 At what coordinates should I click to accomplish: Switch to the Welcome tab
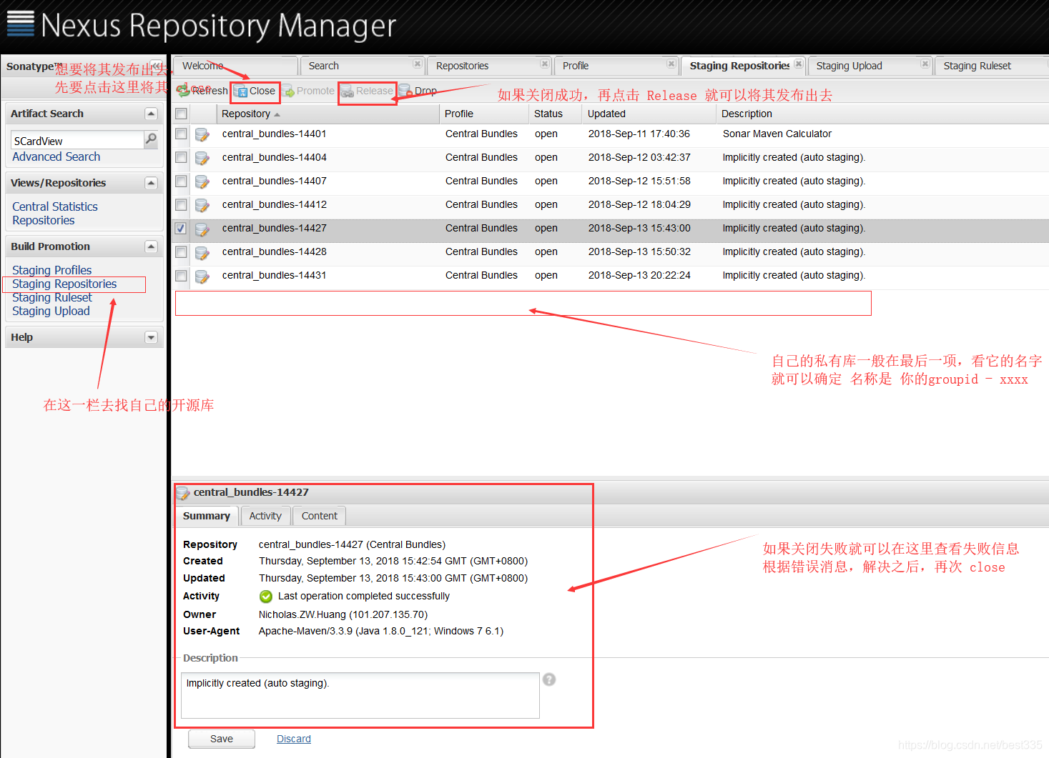(235, 66)
